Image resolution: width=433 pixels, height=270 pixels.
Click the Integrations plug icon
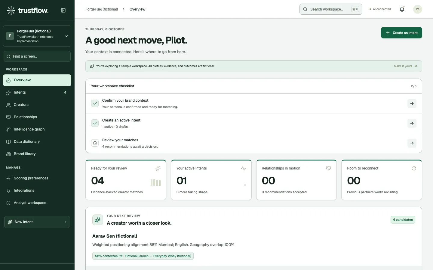(x=8, y=191)
